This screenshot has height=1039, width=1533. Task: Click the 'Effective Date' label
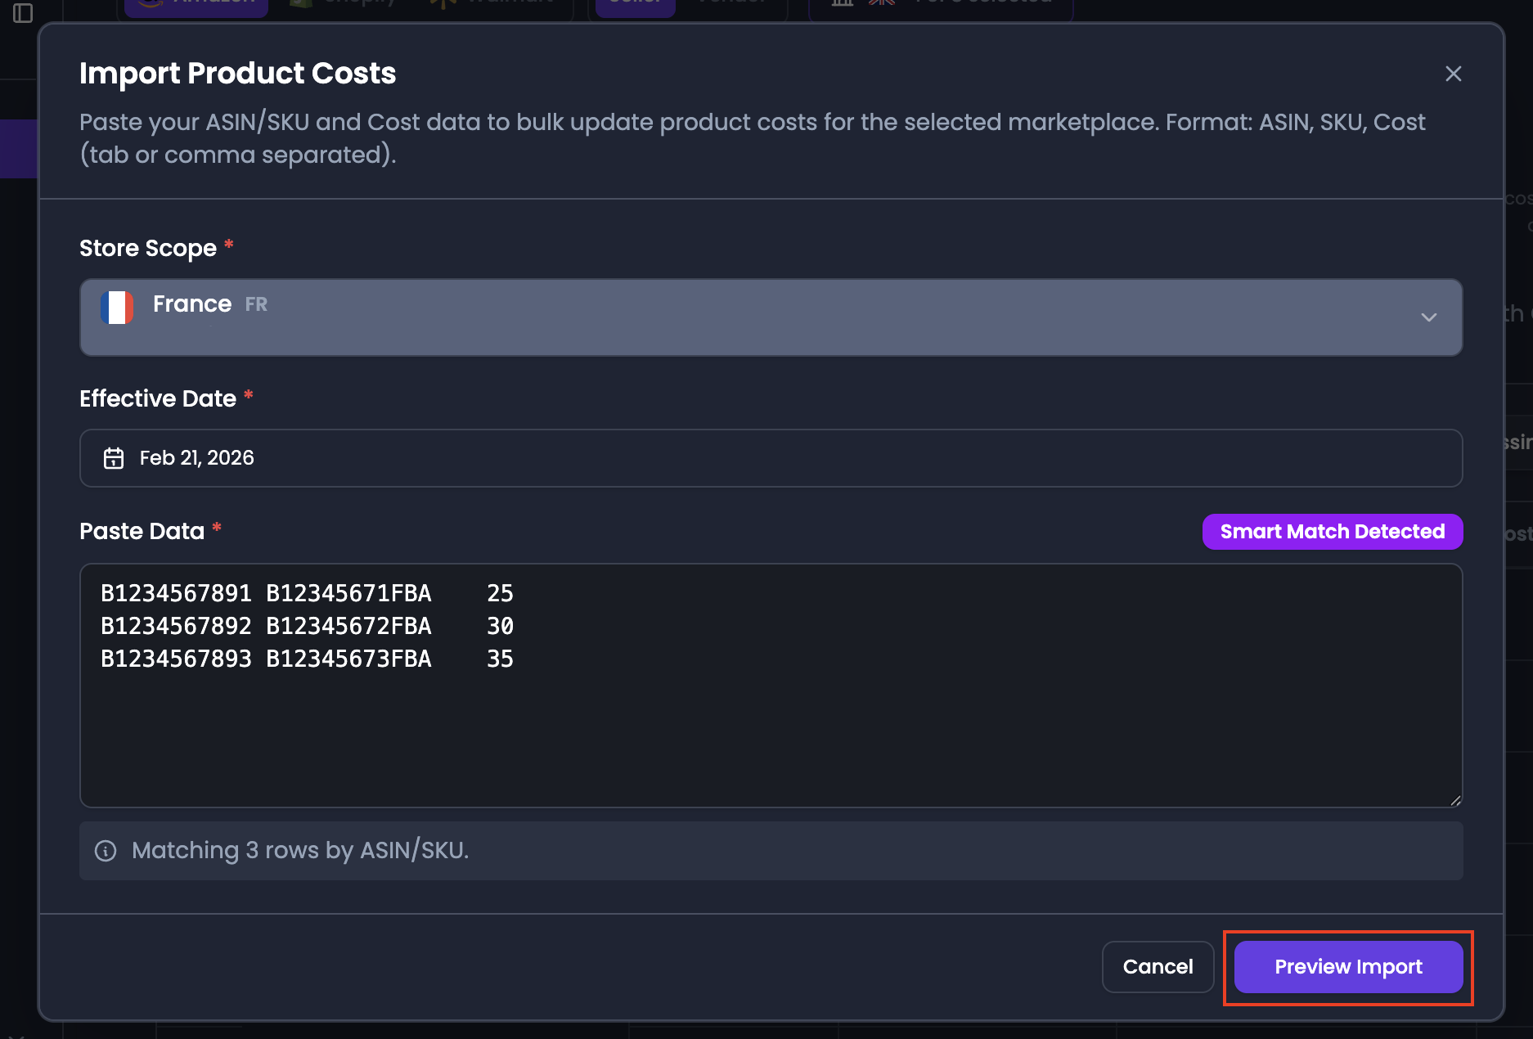[x=158, y=399]
